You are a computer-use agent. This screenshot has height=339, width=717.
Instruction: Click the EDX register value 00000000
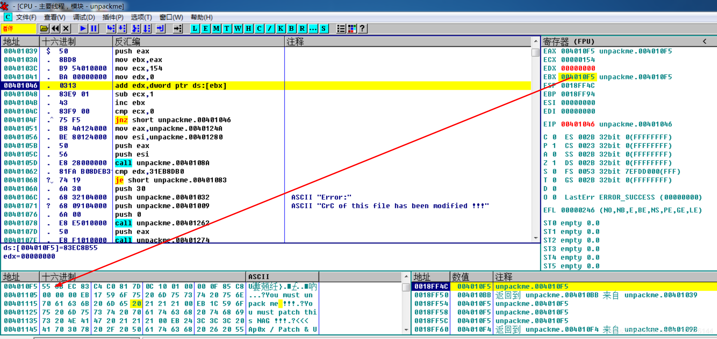coord(578,68)
